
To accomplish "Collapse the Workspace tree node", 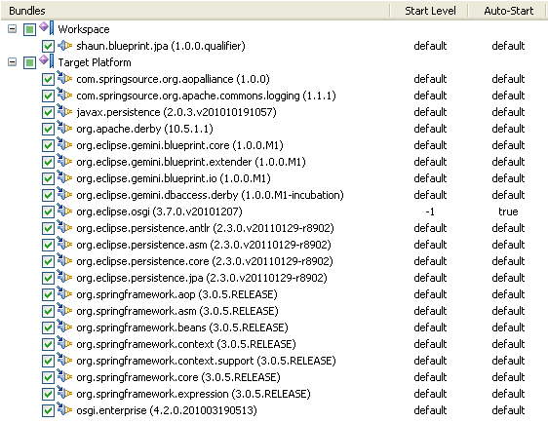I will [x=13, y=29].
